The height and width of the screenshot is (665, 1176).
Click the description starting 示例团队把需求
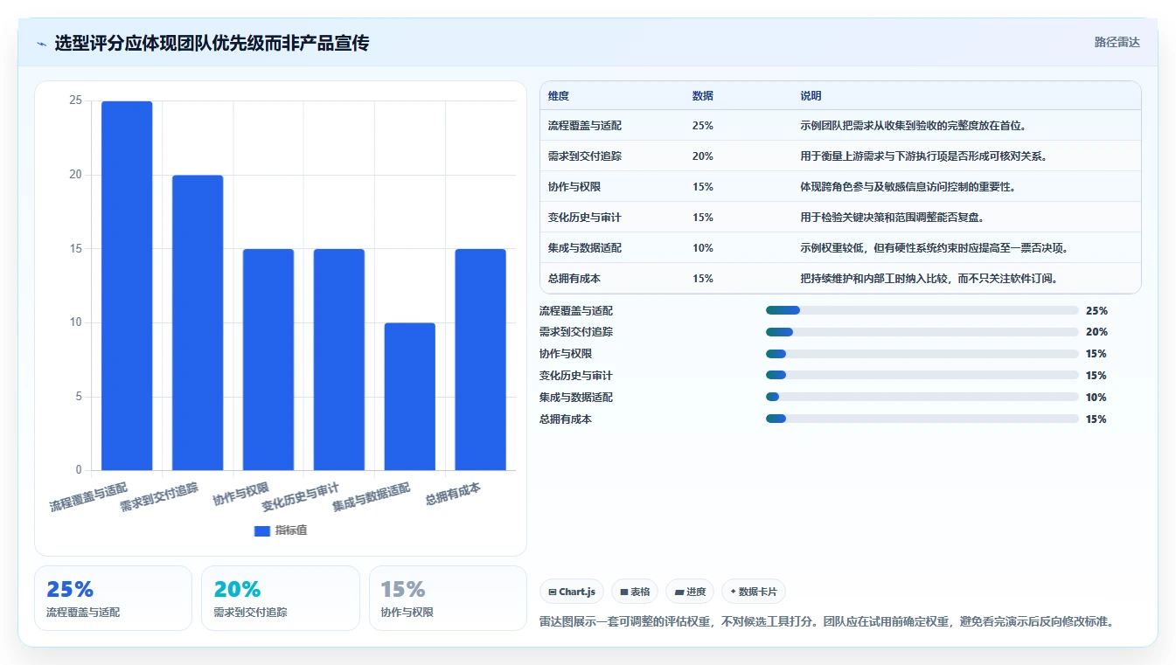pos(915,126)
